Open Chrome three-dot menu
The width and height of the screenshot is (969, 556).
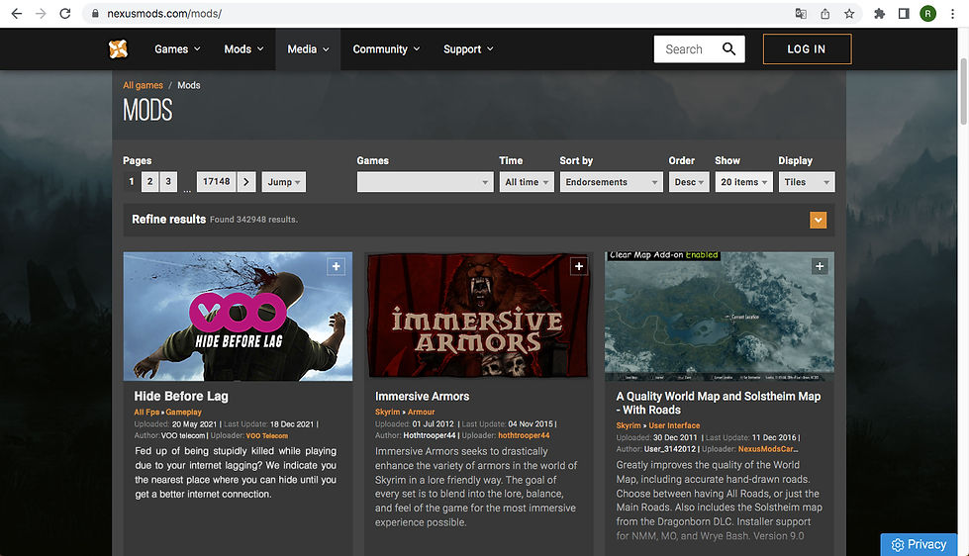click(x=952, y=14)
